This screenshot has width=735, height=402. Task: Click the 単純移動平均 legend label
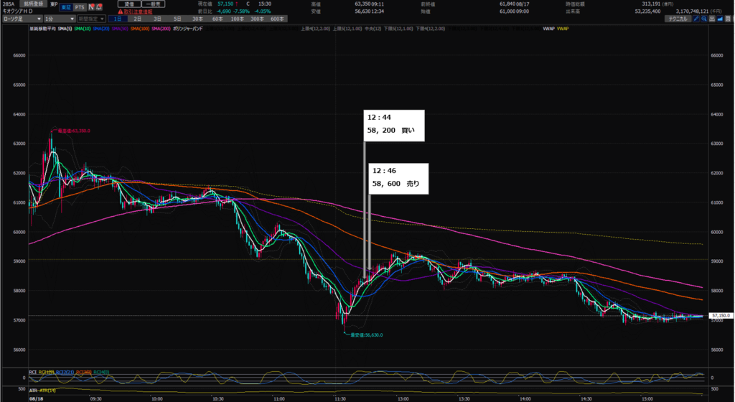pyautogui.click(x=42, y=29)
